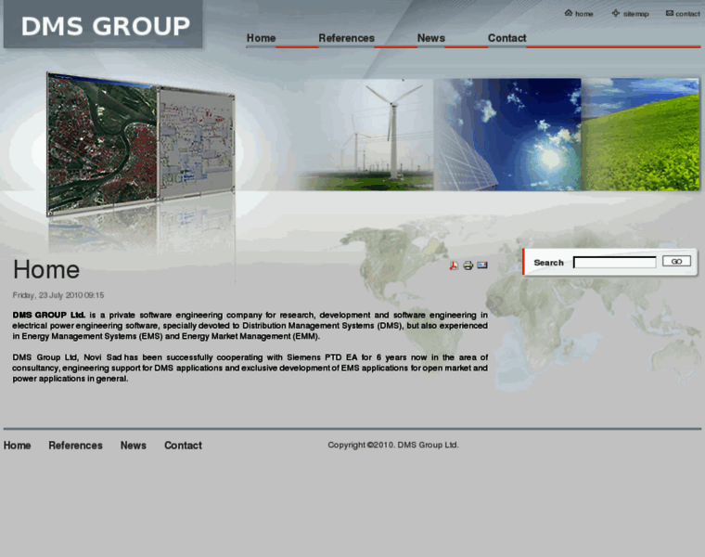Click the GO search button
The image size is (705, 557).
tap(676, 262)
